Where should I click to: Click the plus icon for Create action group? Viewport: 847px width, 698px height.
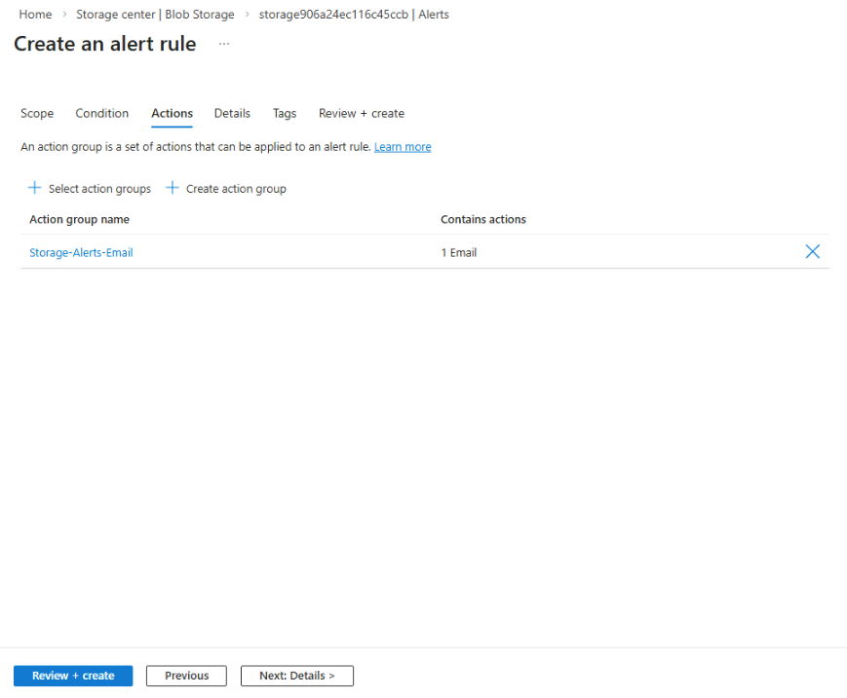(173, 188)
